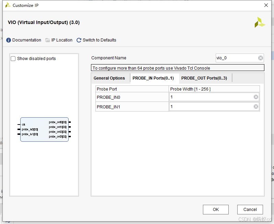Screen dimensions: 274x224
Task: Clear the PROBE_IN1 width value
Action: 256,106
